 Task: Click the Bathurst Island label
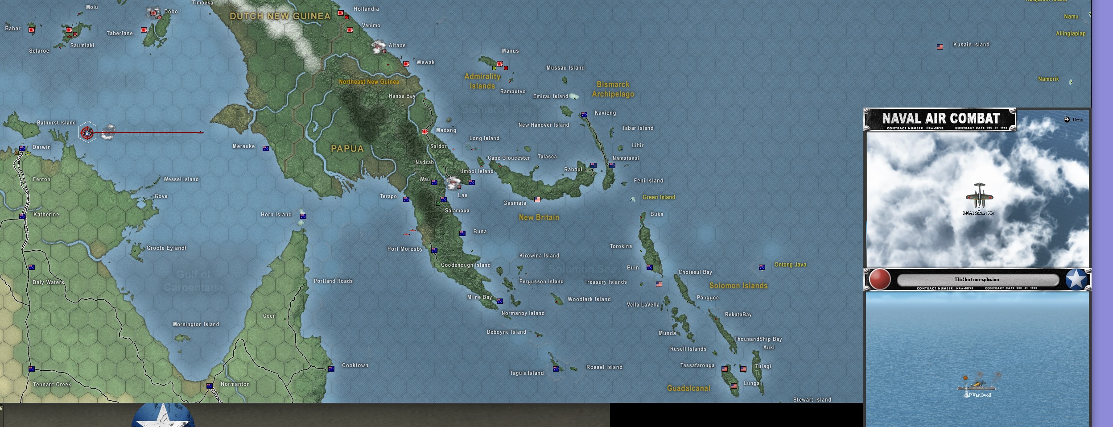click(56, 123)
